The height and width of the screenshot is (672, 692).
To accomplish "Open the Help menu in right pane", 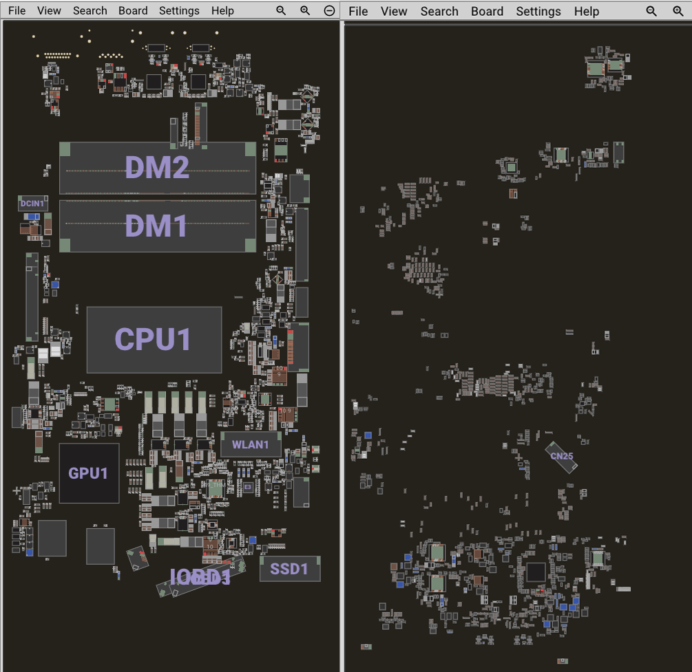I will pyautogui.click(x=586, y=11).
